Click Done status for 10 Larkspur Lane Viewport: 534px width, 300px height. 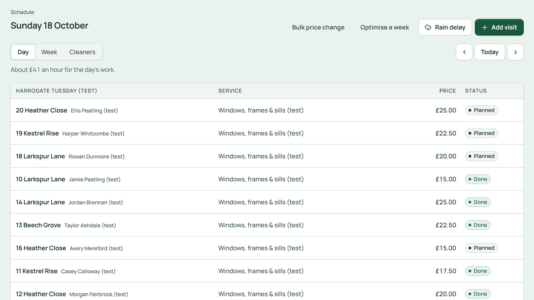click(478, 179)
